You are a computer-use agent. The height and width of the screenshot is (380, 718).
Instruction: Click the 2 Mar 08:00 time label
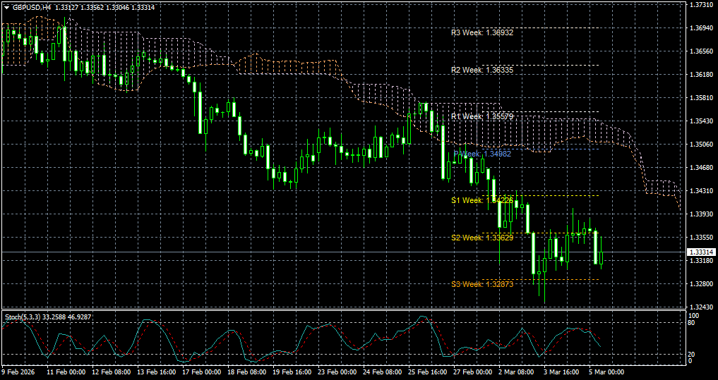point(517,373)
